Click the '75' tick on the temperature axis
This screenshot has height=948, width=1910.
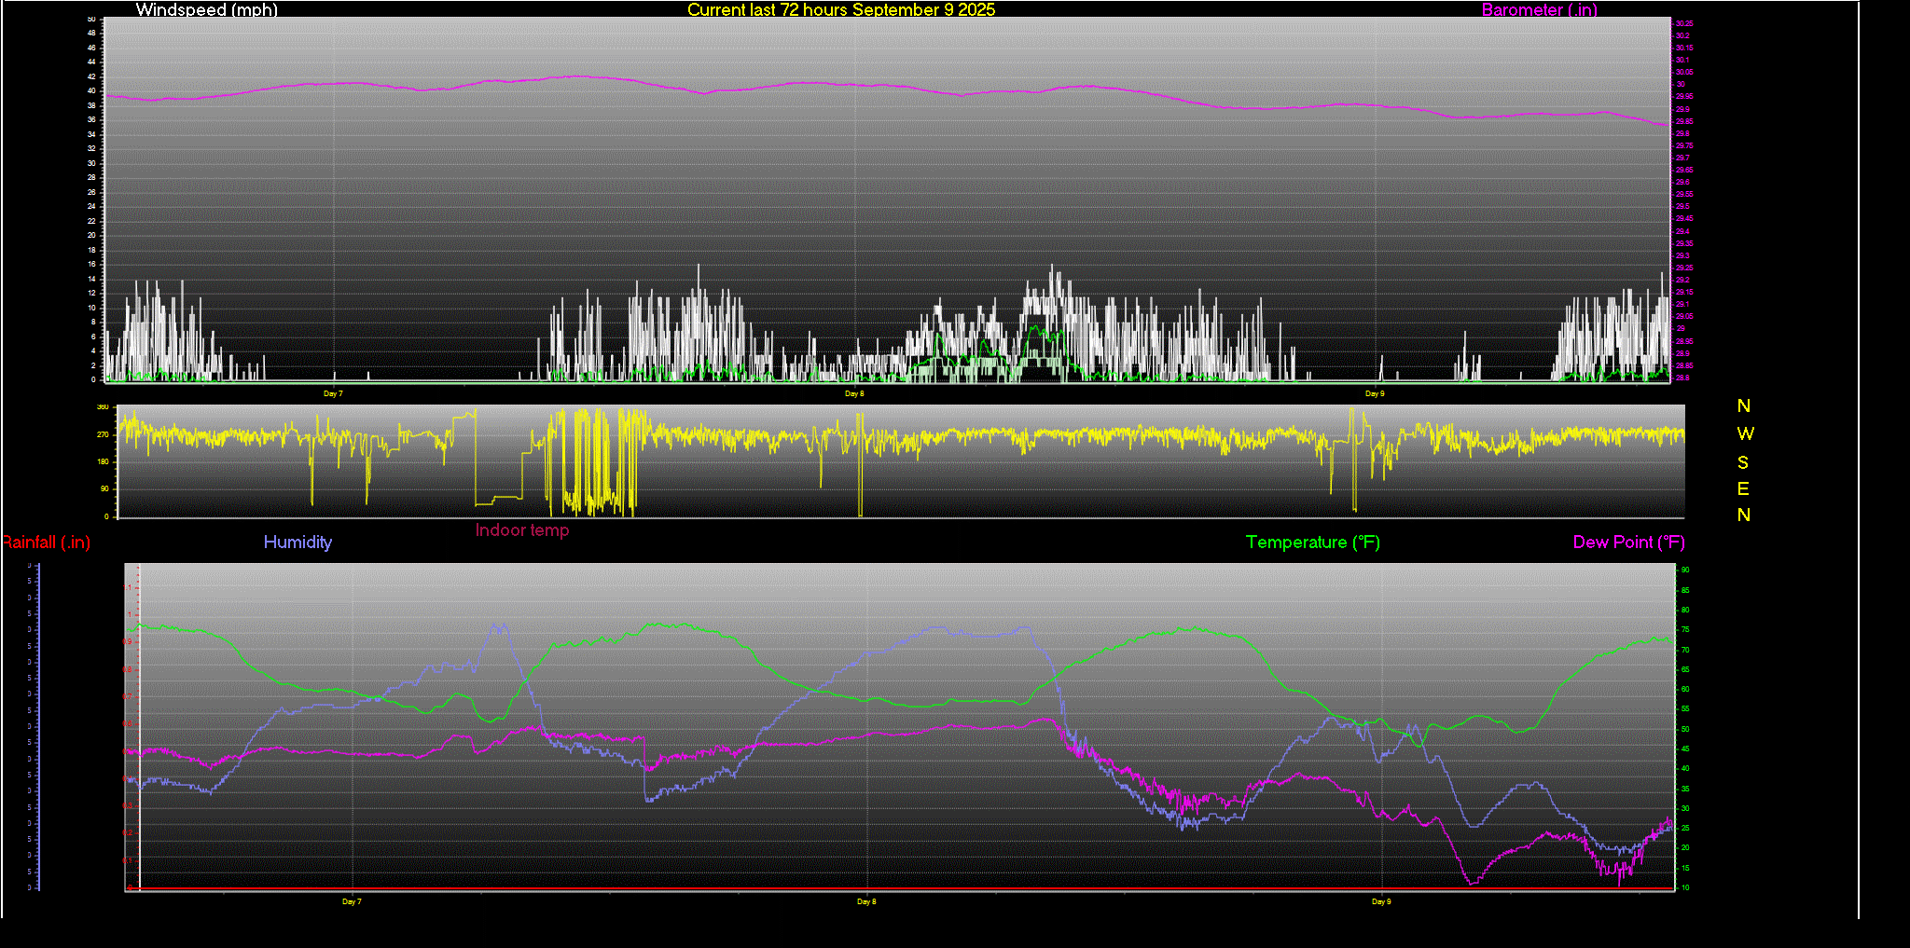coord(1685,629)
